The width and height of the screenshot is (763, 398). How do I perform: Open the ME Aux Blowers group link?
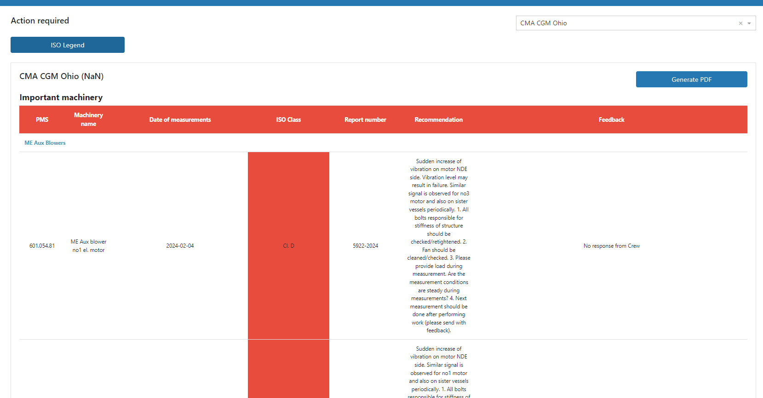(45, 143)
